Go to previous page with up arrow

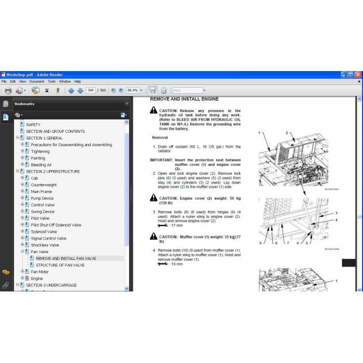pyautogui.click(x=71, y=91)
